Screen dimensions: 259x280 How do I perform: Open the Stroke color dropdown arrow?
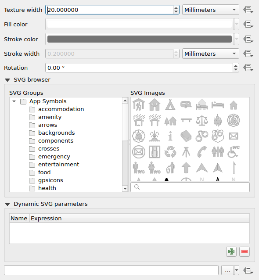pos(237,39)
